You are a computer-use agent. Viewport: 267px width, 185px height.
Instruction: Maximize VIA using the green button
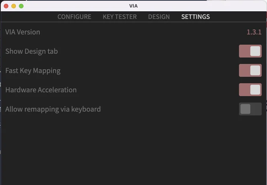tap(21, 6)
